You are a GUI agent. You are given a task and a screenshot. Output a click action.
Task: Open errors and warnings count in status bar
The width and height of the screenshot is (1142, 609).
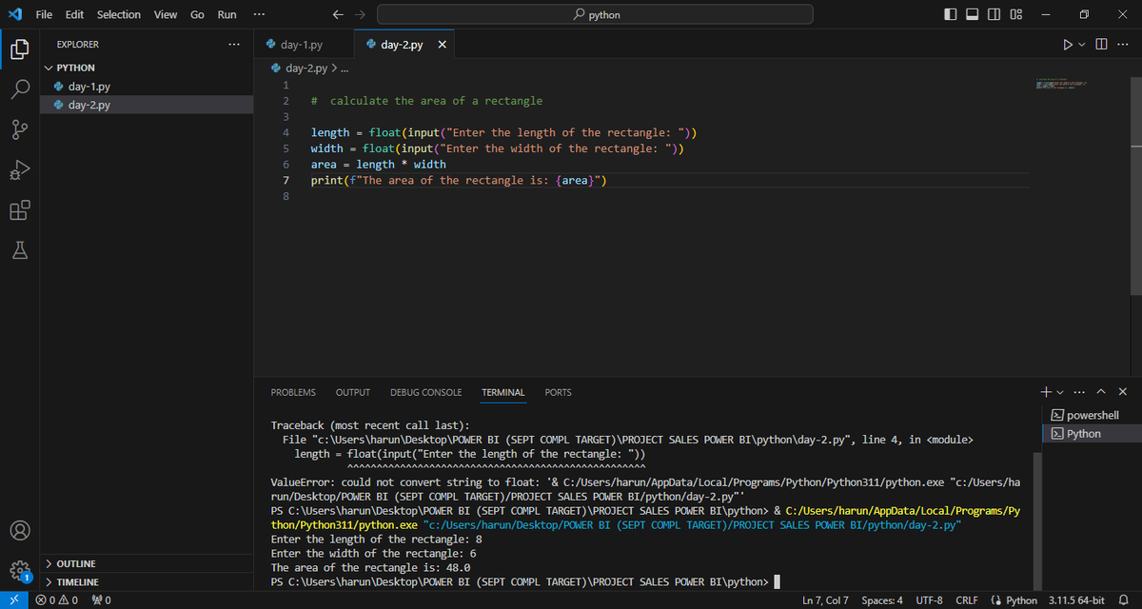[57, 600]
